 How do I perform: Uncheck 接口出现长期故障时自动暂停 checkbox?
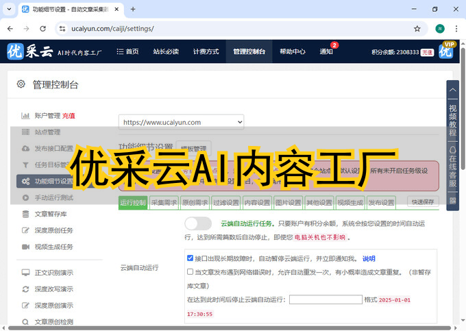point(190,258)
